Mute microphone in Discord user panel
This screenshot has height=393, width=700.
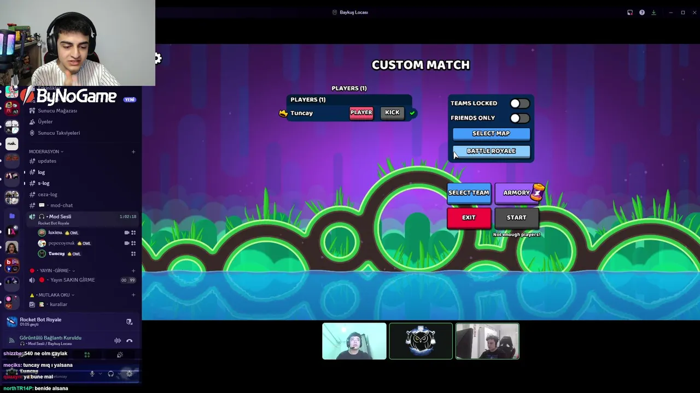click(92, 374)
